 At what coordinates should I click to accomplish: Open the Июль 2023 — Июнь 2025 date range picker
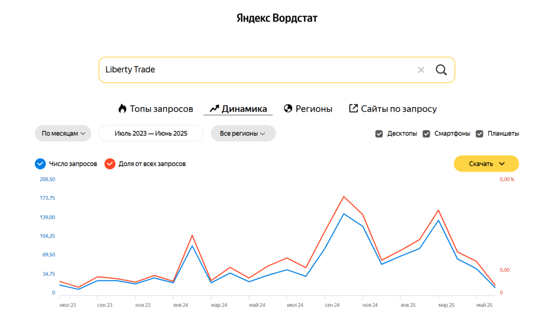click(151, 134)
